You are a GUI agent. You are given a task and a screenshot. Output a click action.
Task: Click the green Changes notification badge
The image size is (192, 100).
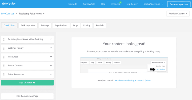pos(121,2)
